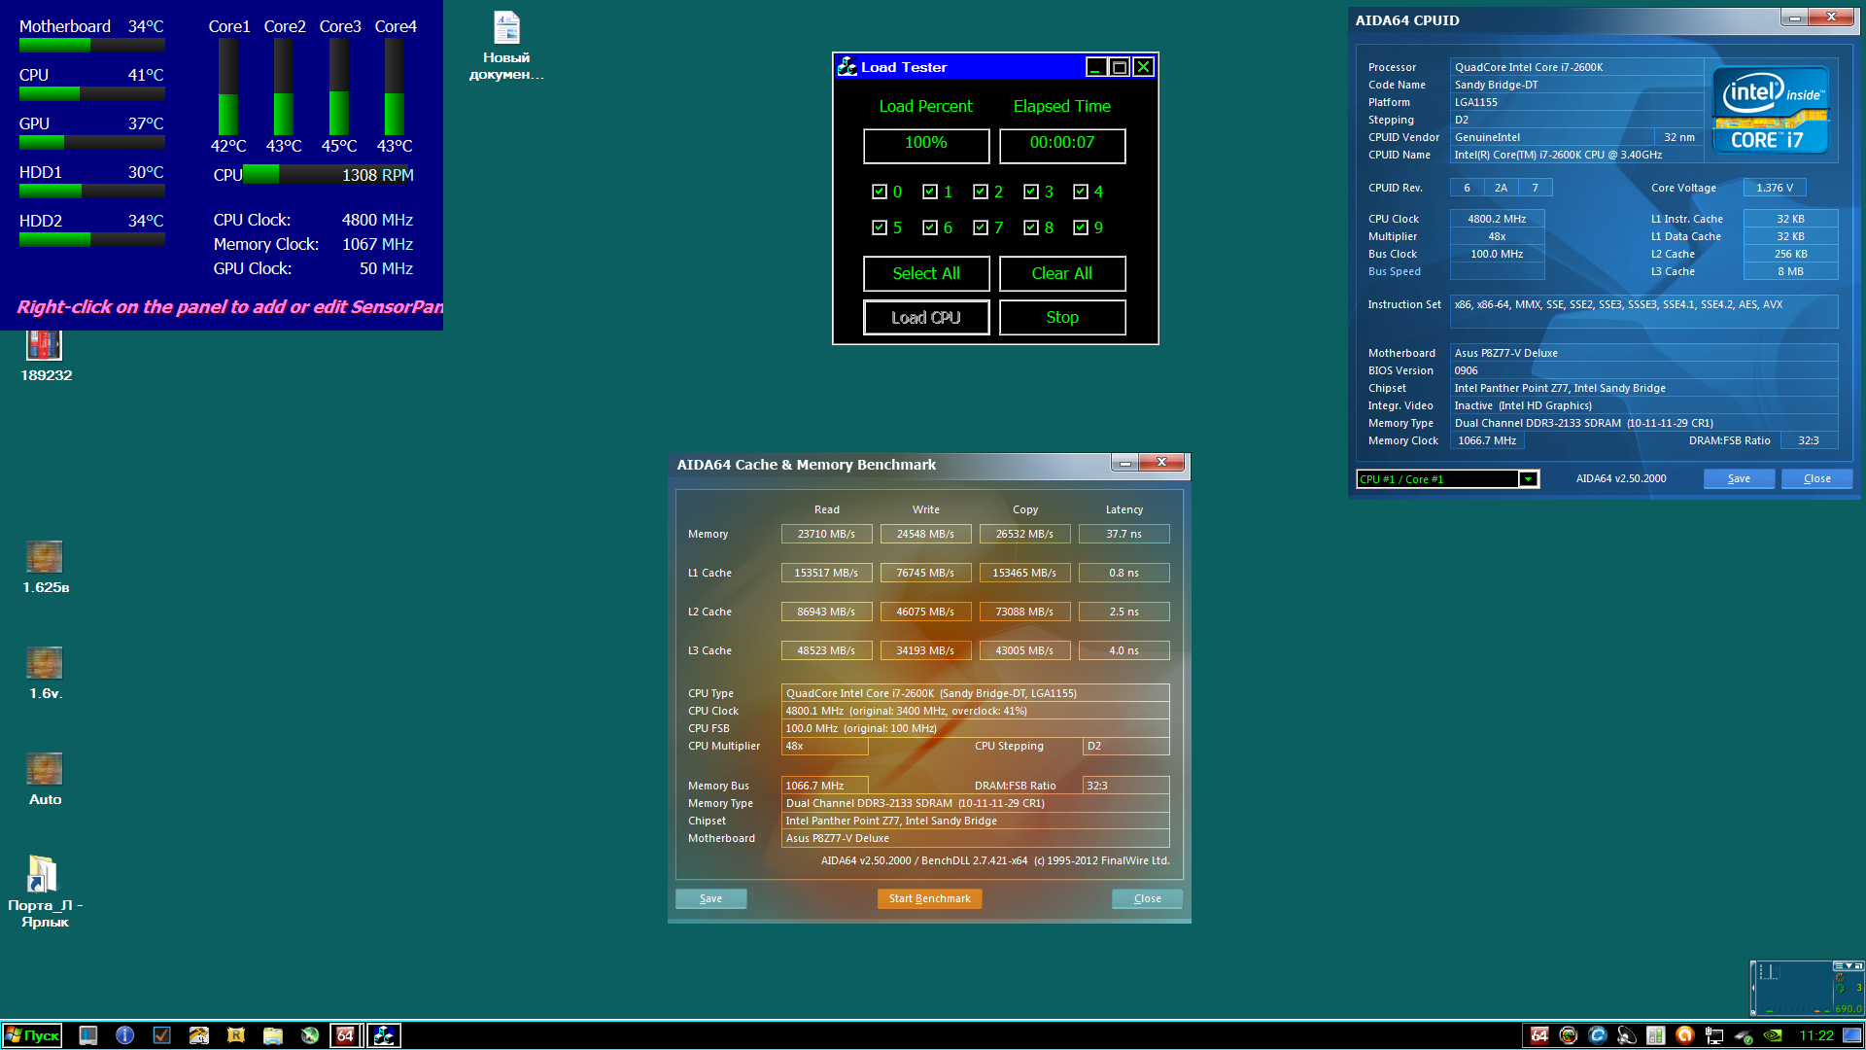Click the orange round tray icon
The image size is (1866, 1050).
[1685, 1035]
